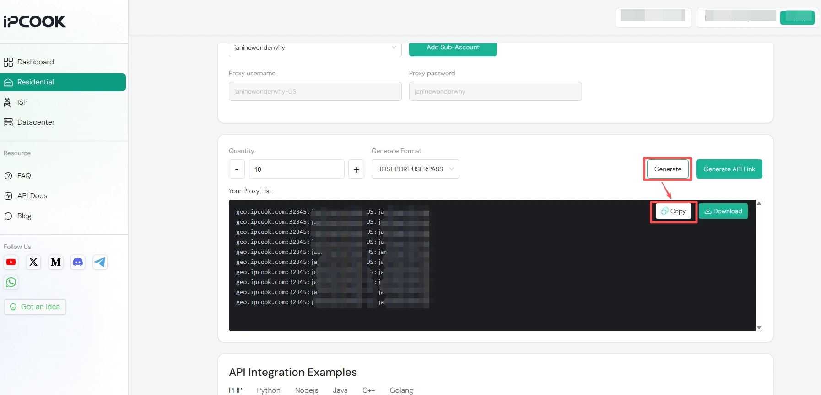Click the 'Your Proxy List' label
The width and height of the screenshot is (821, 395).
tap(250, 191)
